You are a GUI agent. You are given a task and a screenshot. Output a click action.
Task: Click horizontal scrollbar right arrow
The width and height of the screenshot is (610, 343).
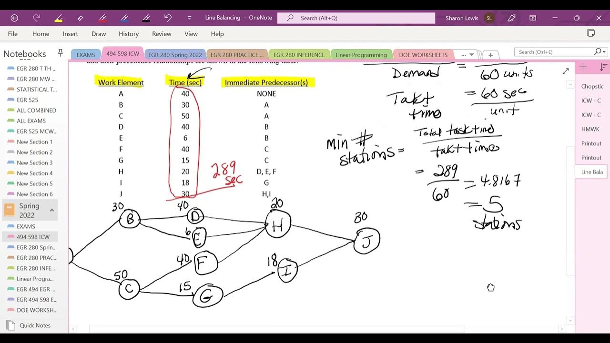pyautogui.click(x=562, y=329)
